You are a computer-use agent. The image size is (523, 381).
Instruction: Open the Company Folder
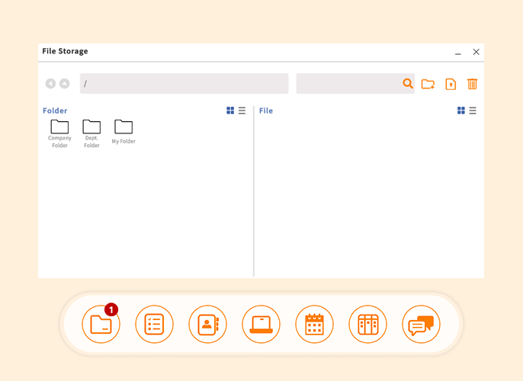59,133
